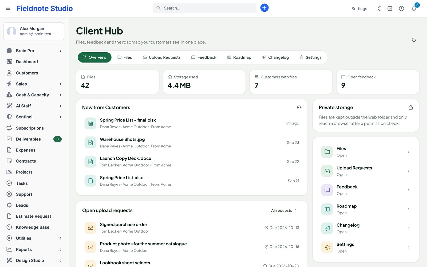This screenshot has width=427, height=267.
Task: Switch to the Feedback tab
Action: 204,57
